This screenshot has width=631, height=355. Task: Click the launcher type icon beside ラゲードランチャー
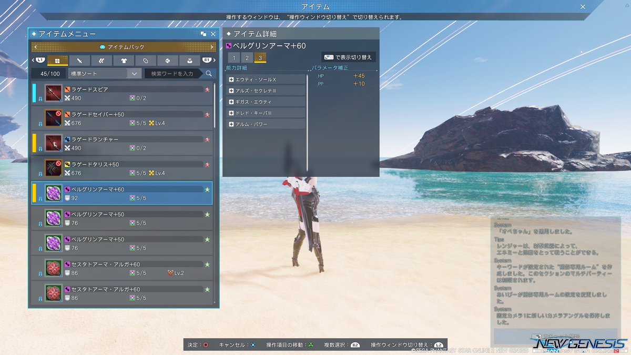[67, 139]
